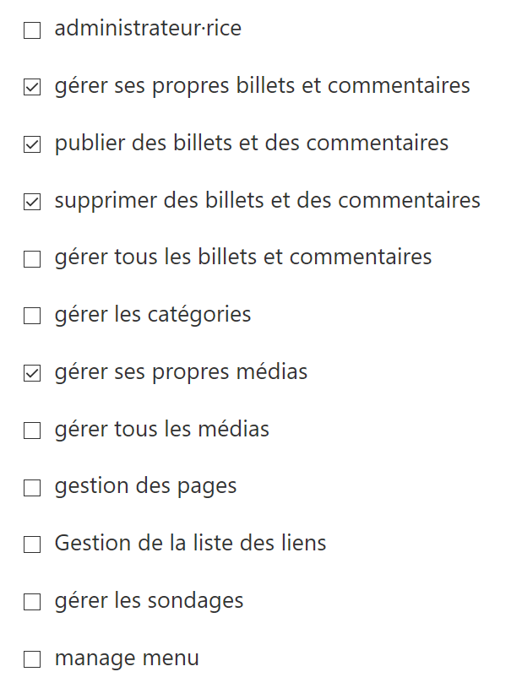Enable the manage menu checkbox

(32, 659)
